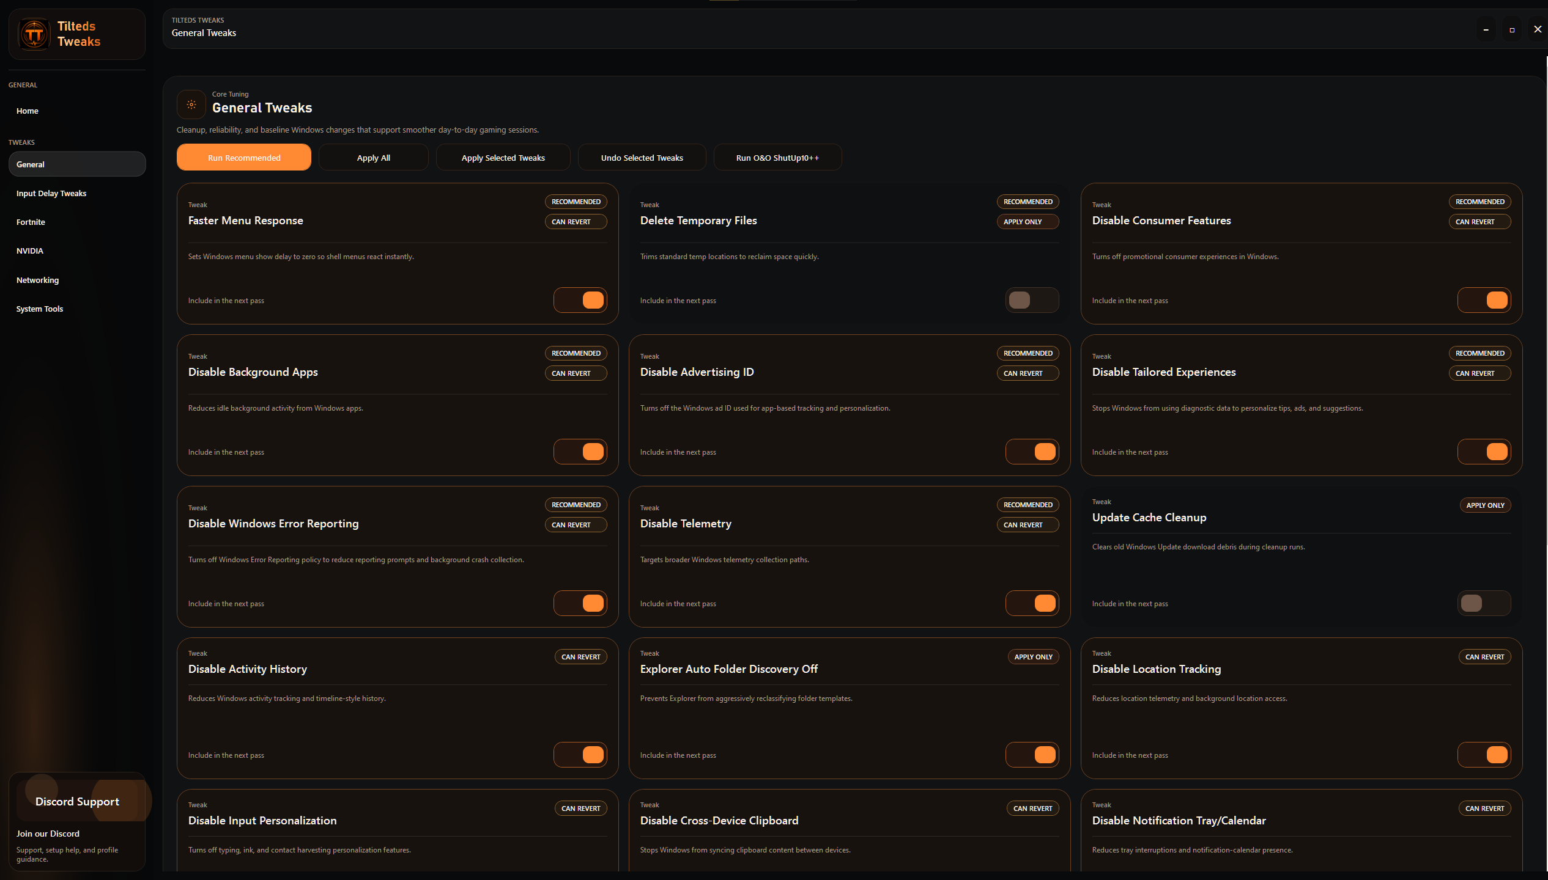Click 'Clears old Windows Update download debris' text

pos(1198,547)
